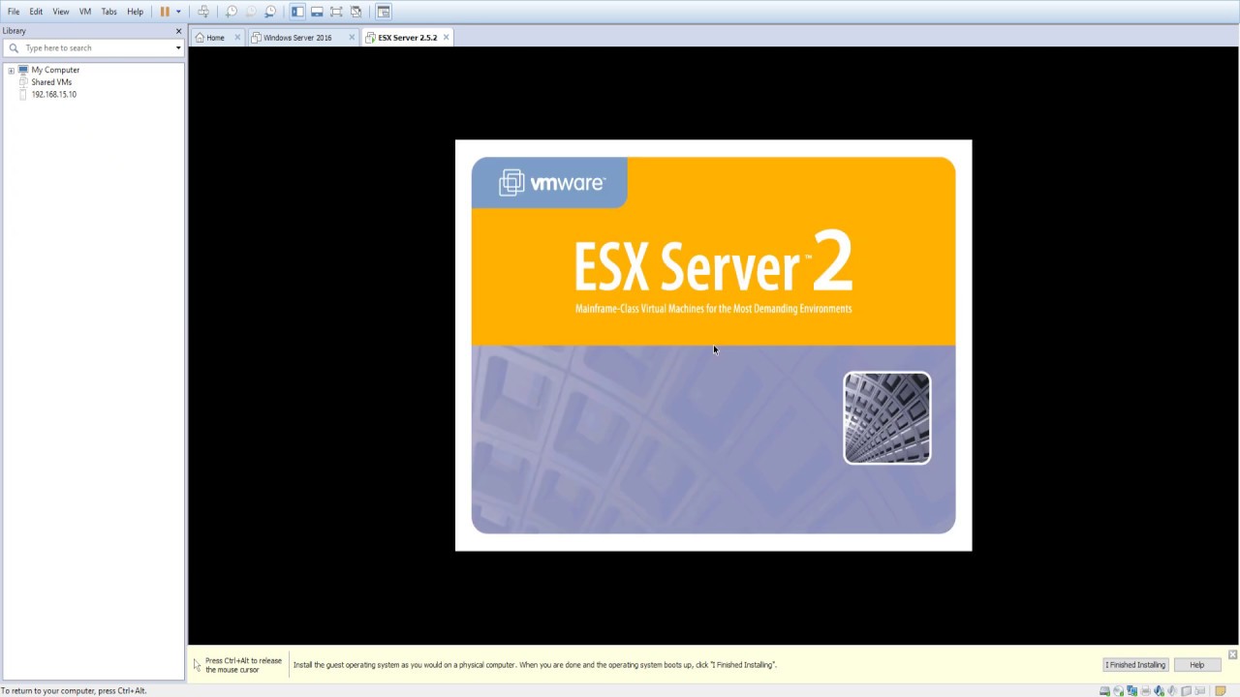The width and height of the screenshot is (1240, 697).
Task: Close the Library panel
Action: coord(178,31)
